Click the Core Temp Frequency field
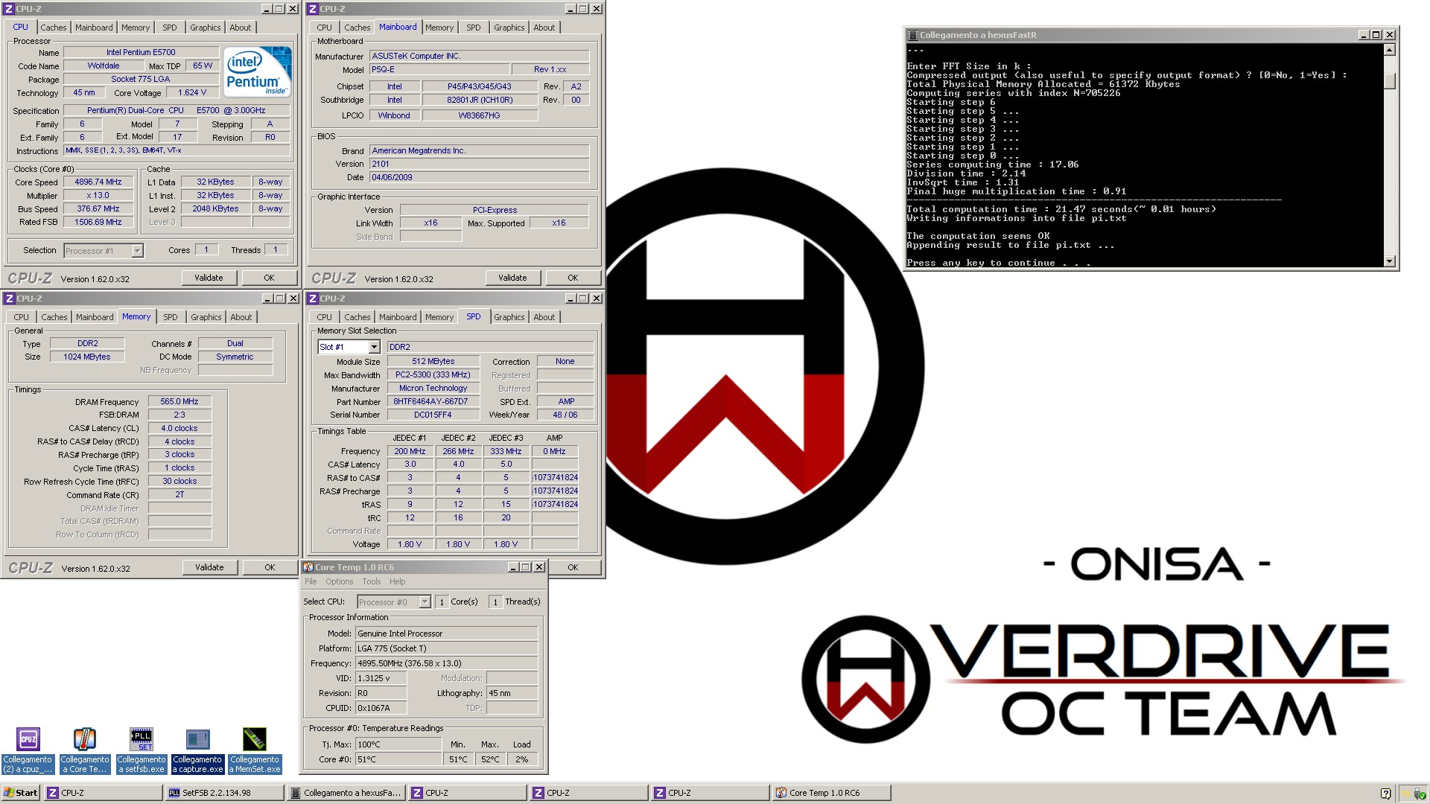This screenshot has height=804, width=1430. click(447, 663)
